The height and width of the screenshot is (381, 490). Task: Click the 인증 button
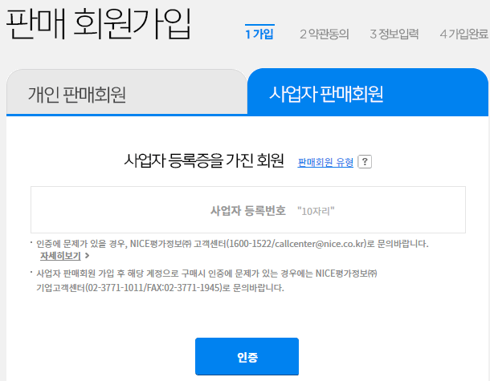click(x=247, y=356)
